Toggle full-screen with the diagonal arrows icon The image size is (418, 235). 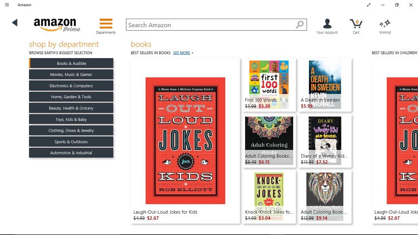pyautogui.click(x=369, y=5)
